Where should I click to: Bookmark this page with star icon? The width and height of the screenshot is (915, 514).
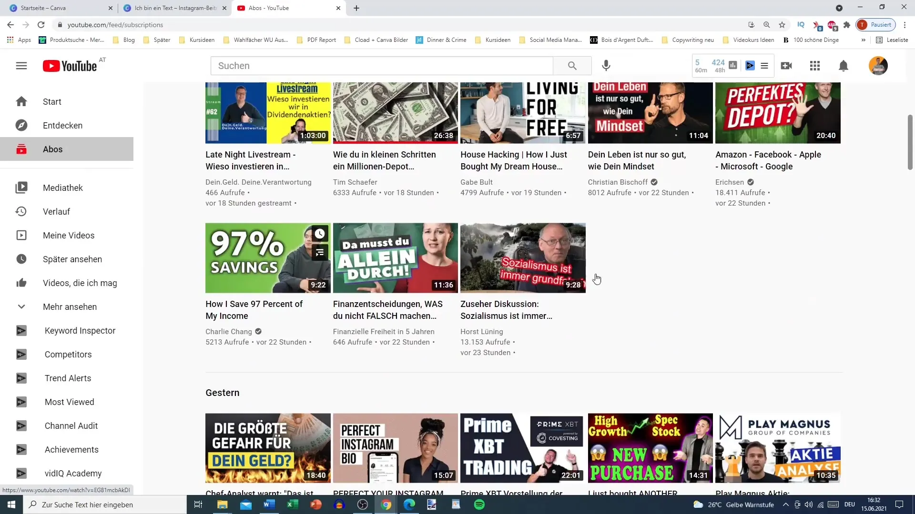pos(782,25)
